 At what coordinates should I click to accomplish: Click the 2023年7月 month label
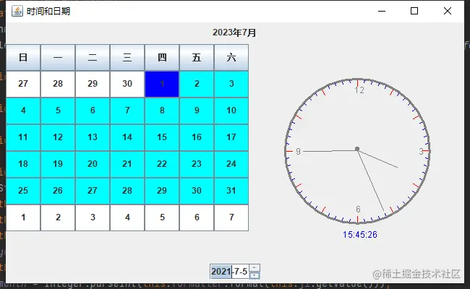234,33
